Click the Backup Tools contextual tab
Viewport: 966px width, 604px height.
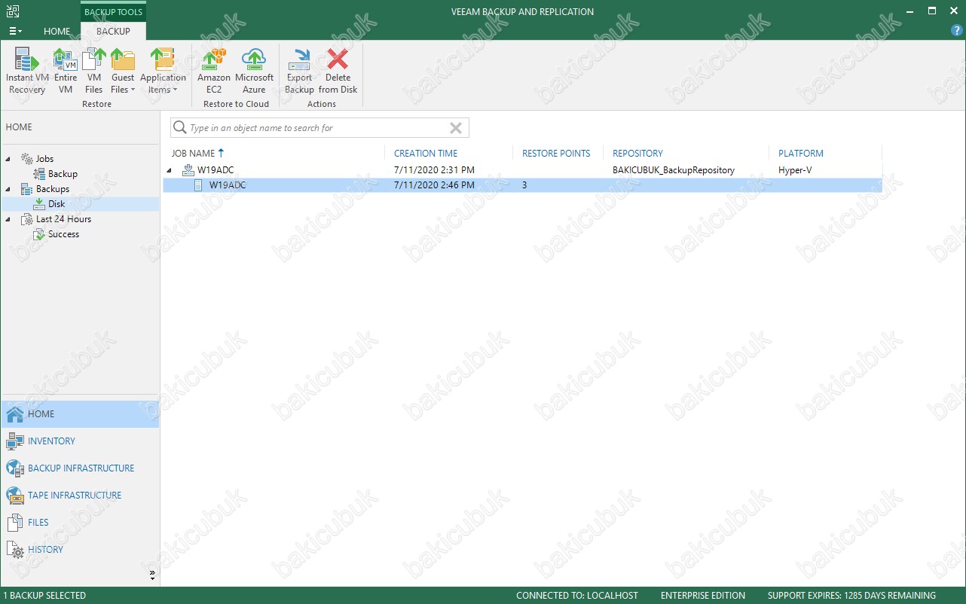[x=113, y=12]
